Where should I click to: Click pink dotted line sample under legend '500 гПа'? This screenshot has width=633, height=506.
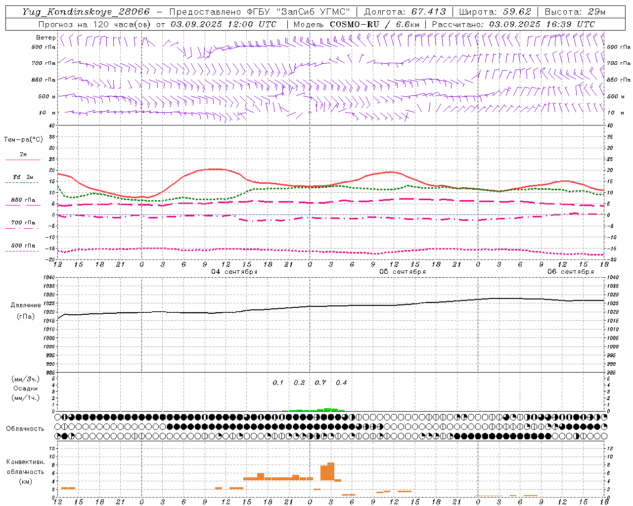(x=22, y=252)
